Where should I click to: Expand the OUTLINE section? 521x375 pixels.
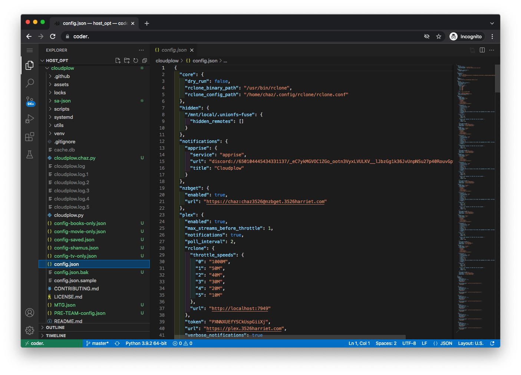(55, 327)
